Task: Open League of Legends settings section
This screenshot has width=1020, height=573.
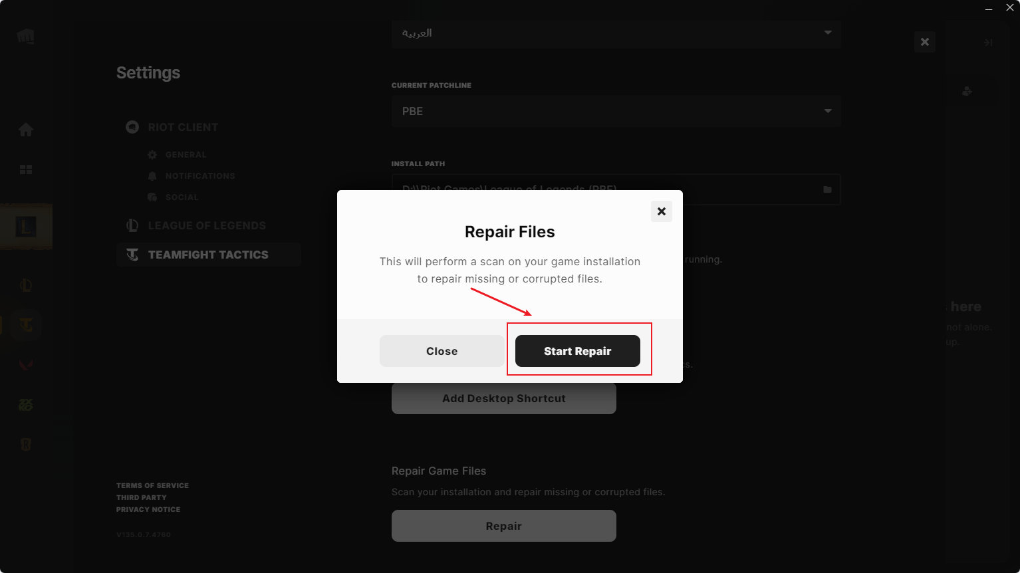Action: (x=207, y=225)
